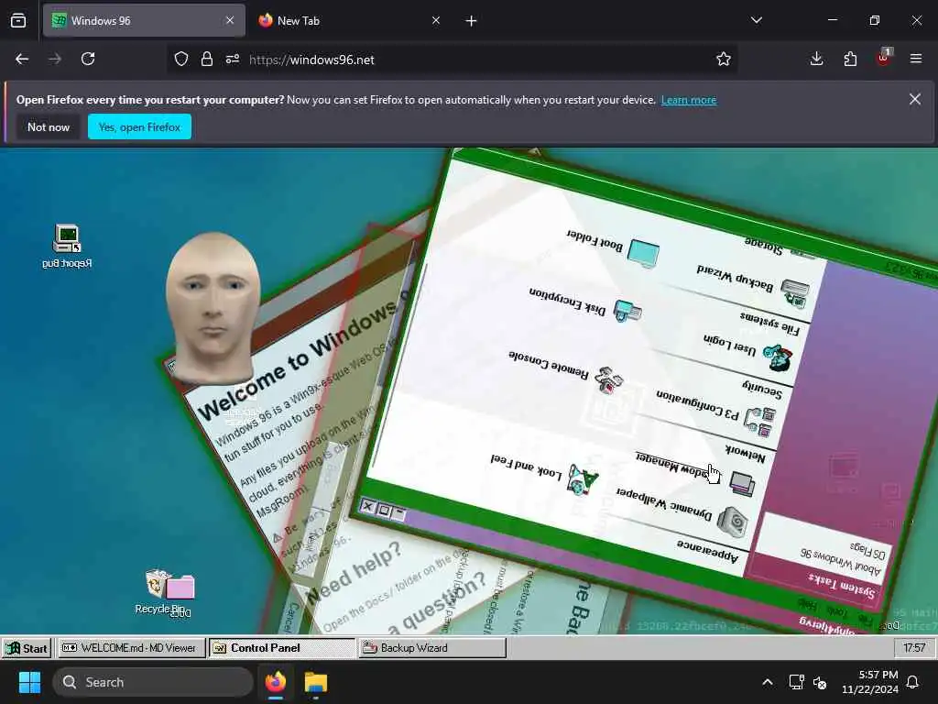The width and height of the screenshot is (938, 704).
Task: Click the site security padlock icon
Action: coord(207,60)
